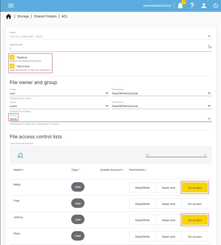Uncheck the Recursive checkbox
Screen dimensions: 221x245
click(12, 66)
